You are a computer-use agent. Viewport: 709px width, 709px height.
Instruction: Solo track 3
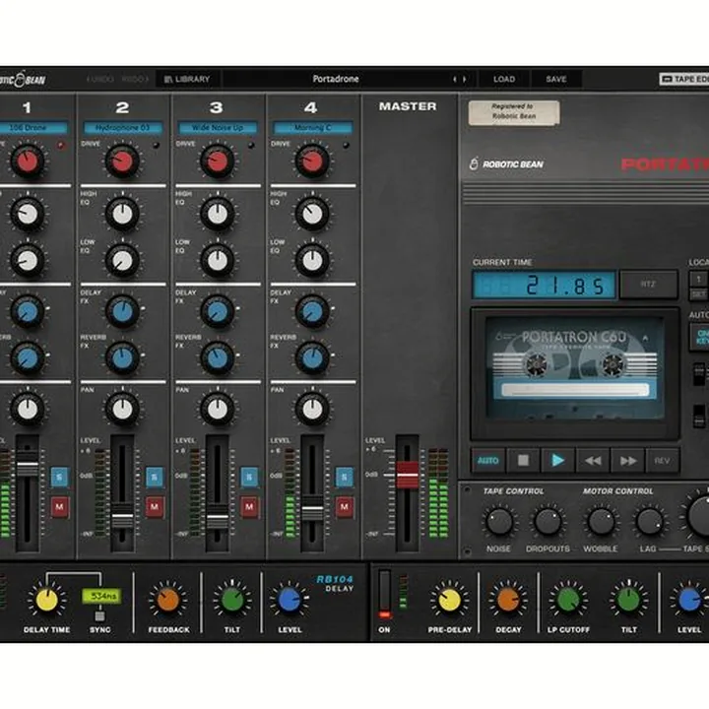[249, 477]
